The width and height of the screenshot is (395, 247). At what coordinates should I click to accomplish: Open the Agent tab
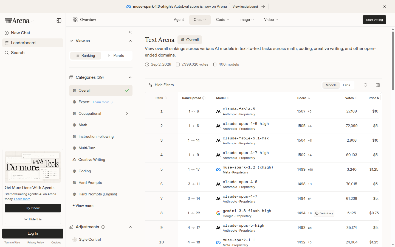(179, 20)
